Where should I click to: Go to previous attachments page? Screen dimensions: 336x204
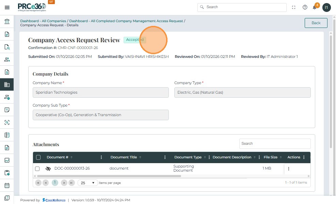tap(46, 183)
